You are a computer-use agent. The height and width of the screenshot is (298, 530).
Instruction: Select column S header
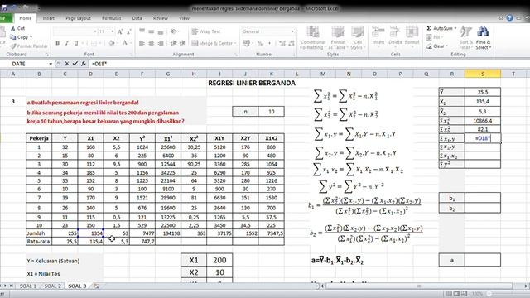[x=483, y=74]
